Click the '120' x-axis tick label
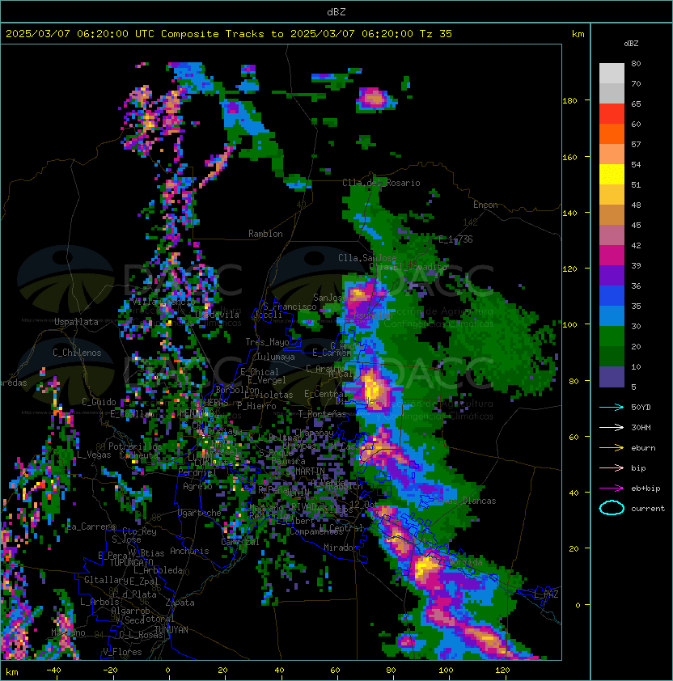The width and height of the screenshot is (673, 681). tap(502, 670)
